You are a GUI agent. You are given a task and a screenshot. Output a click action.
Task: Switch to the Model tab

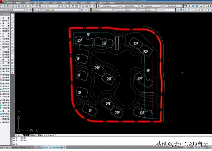point(27,135)
